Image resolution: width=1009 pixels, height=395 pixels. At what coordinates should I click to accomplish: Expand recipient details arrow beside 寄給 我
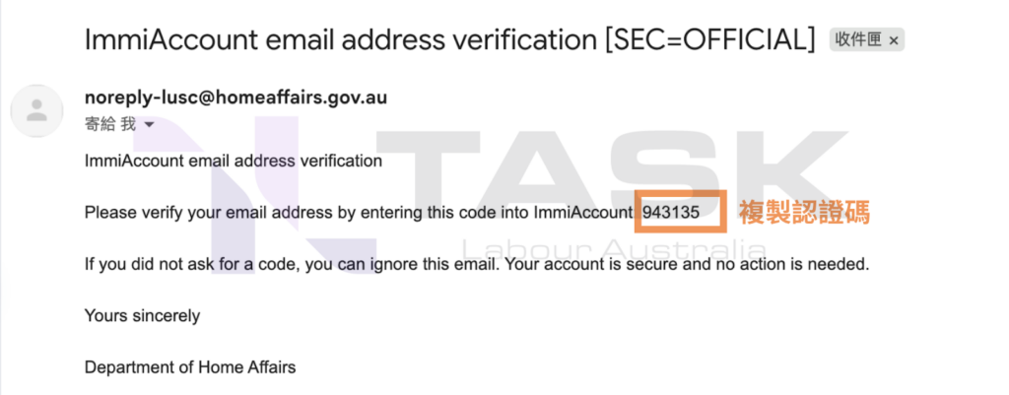(150, 125)
